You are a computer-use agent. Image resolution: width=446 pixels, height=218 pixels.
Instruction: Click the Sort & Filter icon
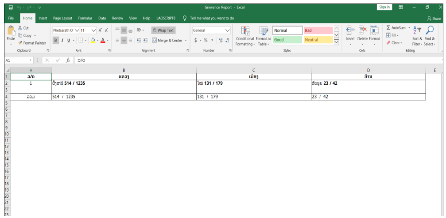417,31
